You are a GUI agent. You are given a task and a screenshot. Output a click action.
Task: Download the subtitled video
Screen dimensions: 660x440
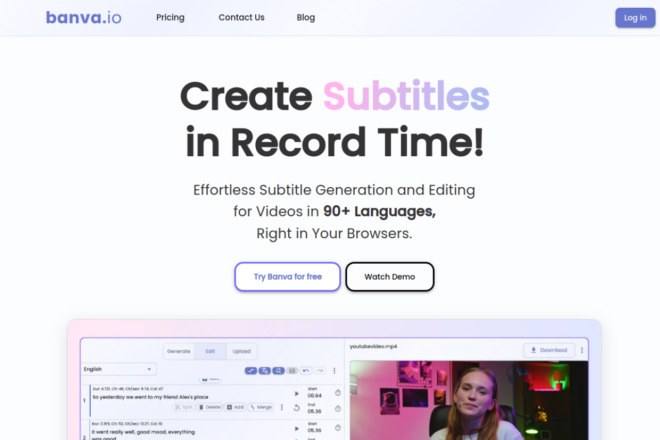click(x=549, y=350)
